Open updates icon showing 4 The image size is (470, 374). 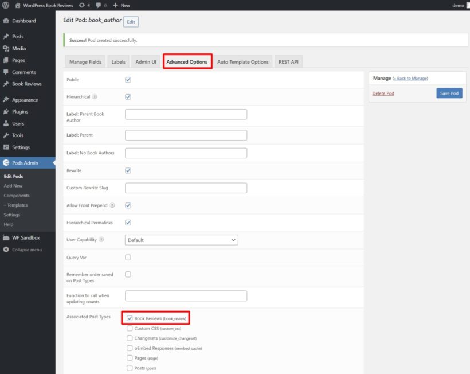coord(81,5)
